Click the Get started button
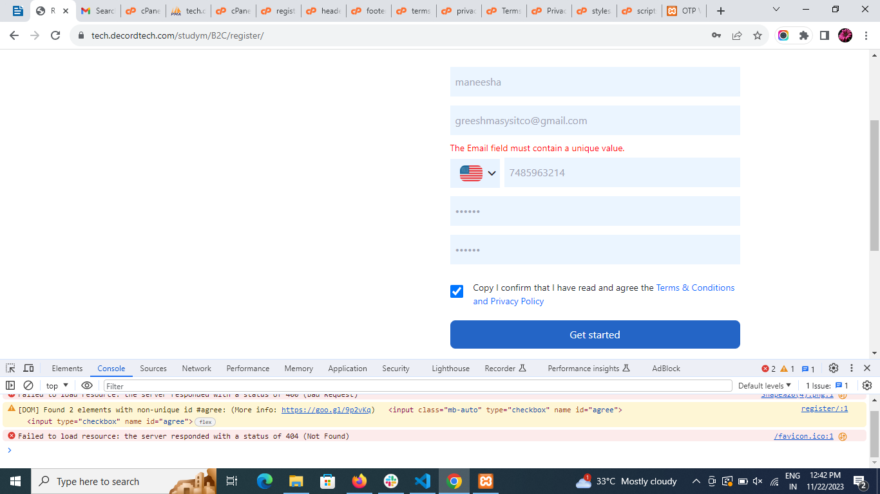The image size is (880, 494). click(x=595, y=334)
